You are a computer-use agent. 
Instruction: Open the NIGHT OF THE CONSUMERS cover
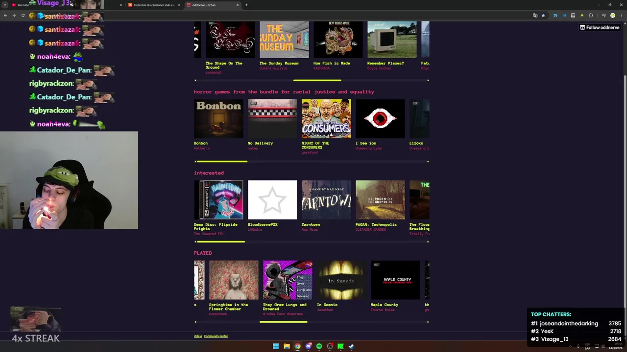pyautogui.click(x=326, y=119)
